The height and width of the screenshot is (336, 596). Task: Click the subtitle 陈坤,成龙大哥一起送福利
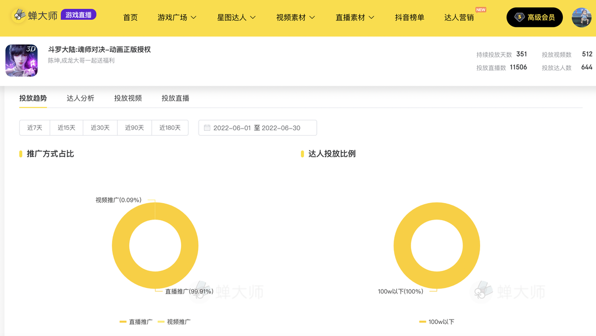(81, 61)
